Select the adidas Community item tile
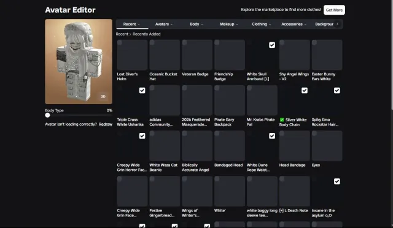The image size is (393, 228). tap(165, 101)
